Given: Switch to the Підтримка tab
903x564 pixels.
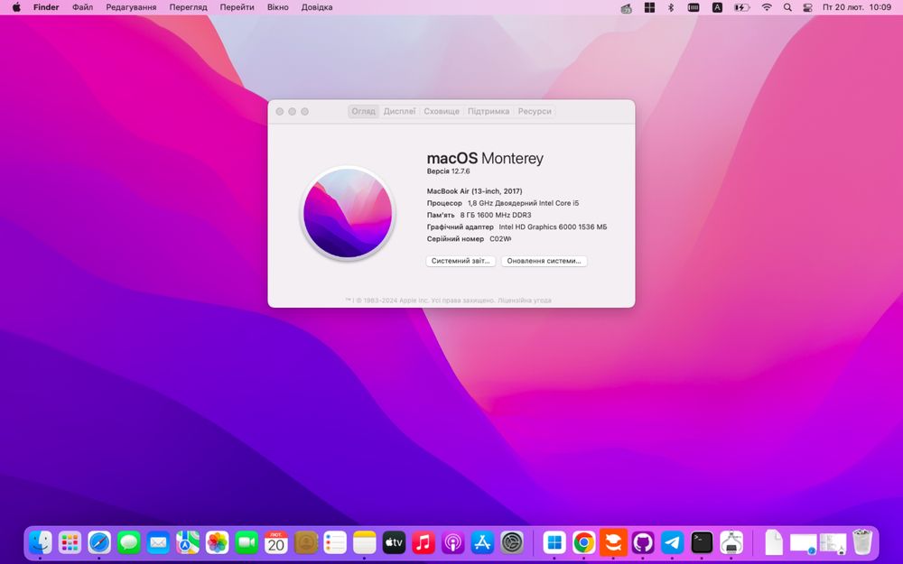Looking at the screenshot, I should (489, 111).
